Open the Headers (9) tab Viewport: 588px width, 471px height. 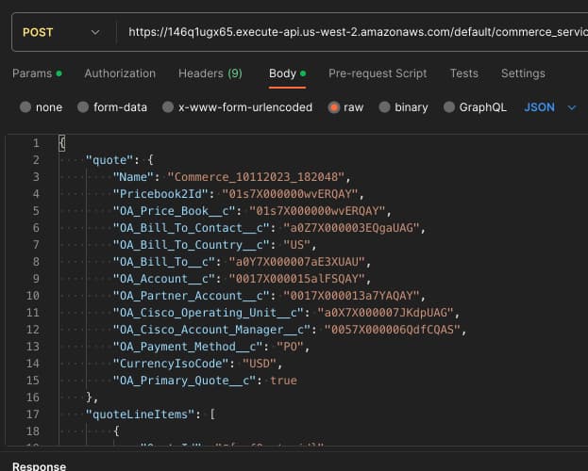click(210, 73)
